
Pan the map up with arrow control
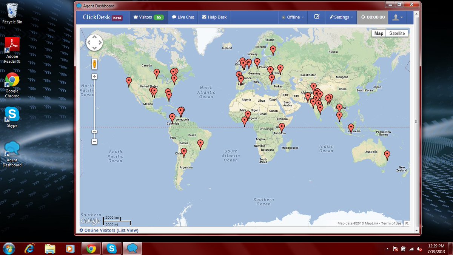(x=94, y=37)
